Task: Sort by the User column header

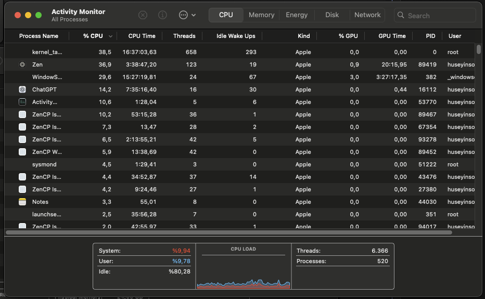Action: tap(455, 36)
